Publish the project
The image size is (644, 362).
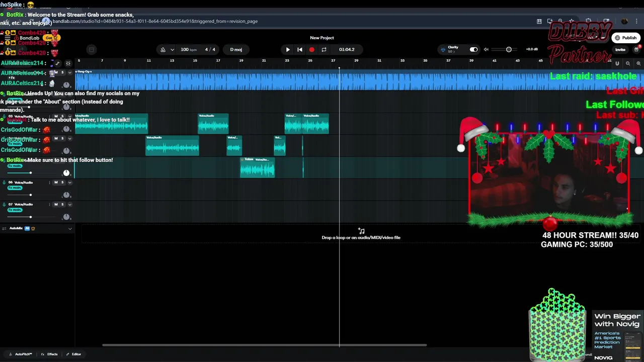625,38
